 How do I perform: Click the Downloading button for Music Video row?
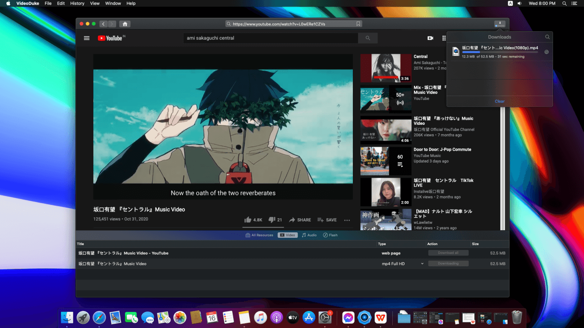(x=448, y=264)
